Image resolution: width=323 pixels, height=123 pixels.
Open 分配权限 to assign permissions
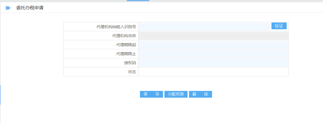(176, 94)
